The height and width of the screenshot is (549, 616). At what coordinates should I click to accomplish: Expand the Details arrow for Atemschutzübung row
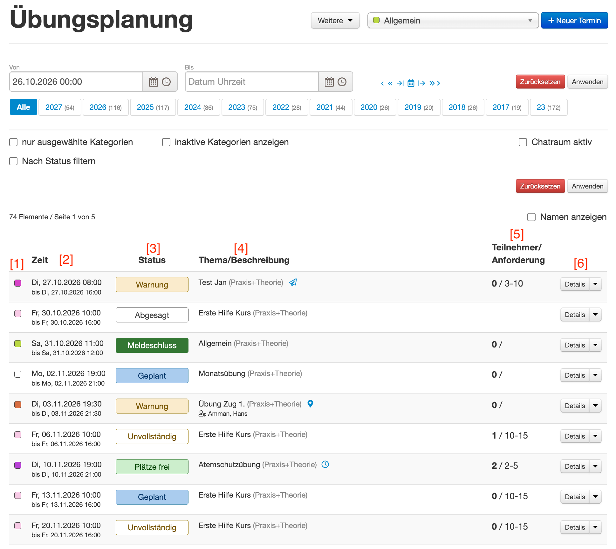(595, 466)
